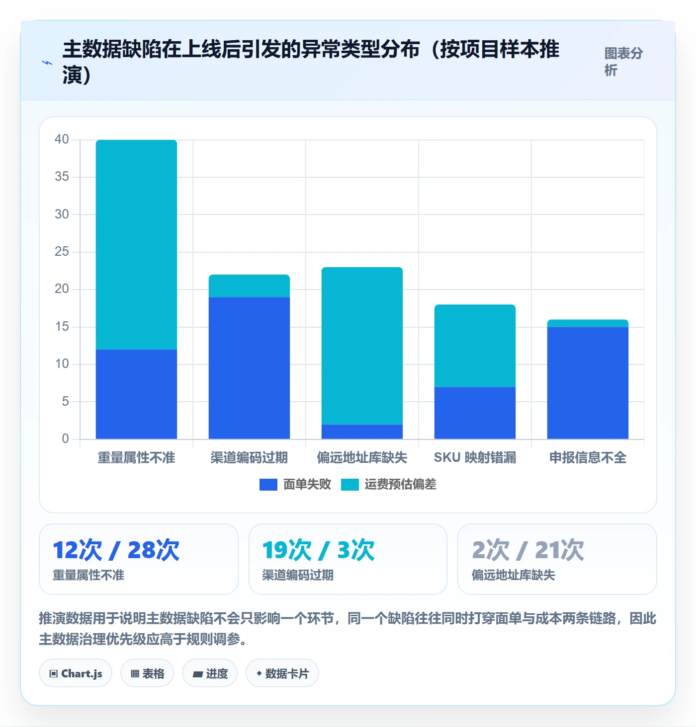Click the diamond icon inside 数据卡片 chip
696x727 pixels.
259,673
